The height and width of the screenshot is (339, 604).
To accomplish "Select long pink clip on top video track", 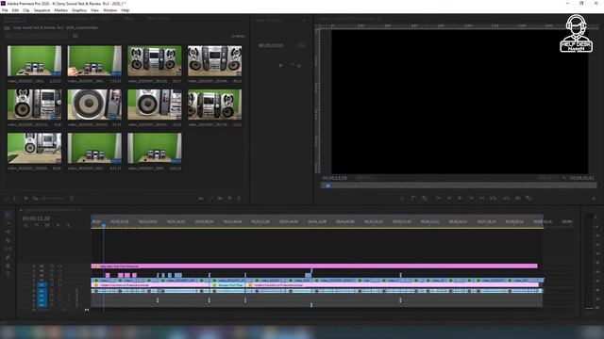I will click(314, 266).
